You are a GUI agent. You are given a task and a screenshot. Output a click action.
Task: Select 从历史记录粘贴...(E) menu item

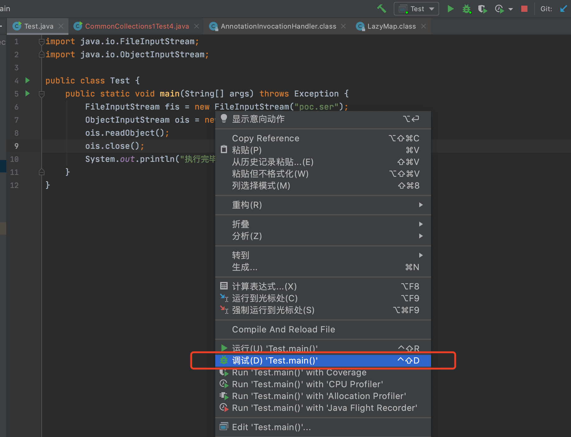click(323, 162)
